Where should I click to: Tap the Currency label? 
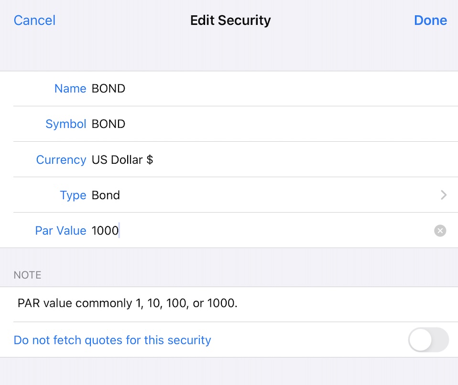pyautogui.click(x=61, y=159)
